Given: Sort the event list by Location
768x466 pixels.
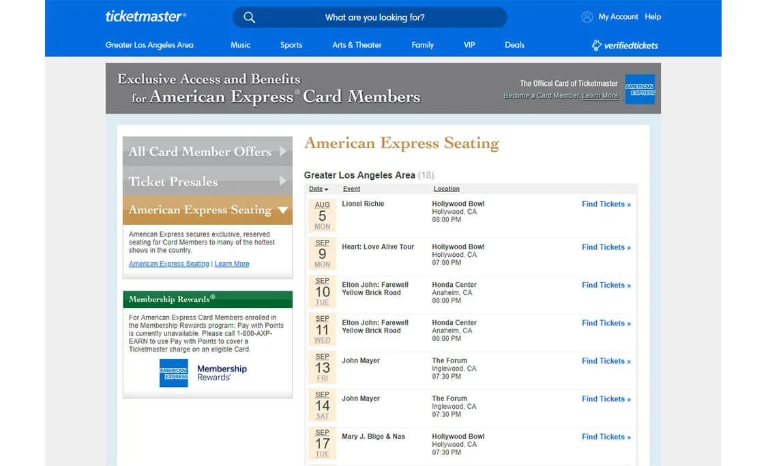Looking at the screenshot, I should (446, 189).
